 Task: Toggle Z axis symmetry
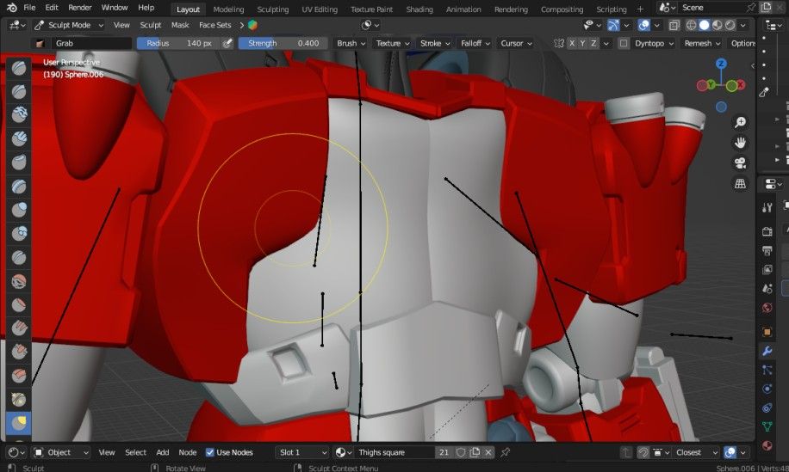593,43
